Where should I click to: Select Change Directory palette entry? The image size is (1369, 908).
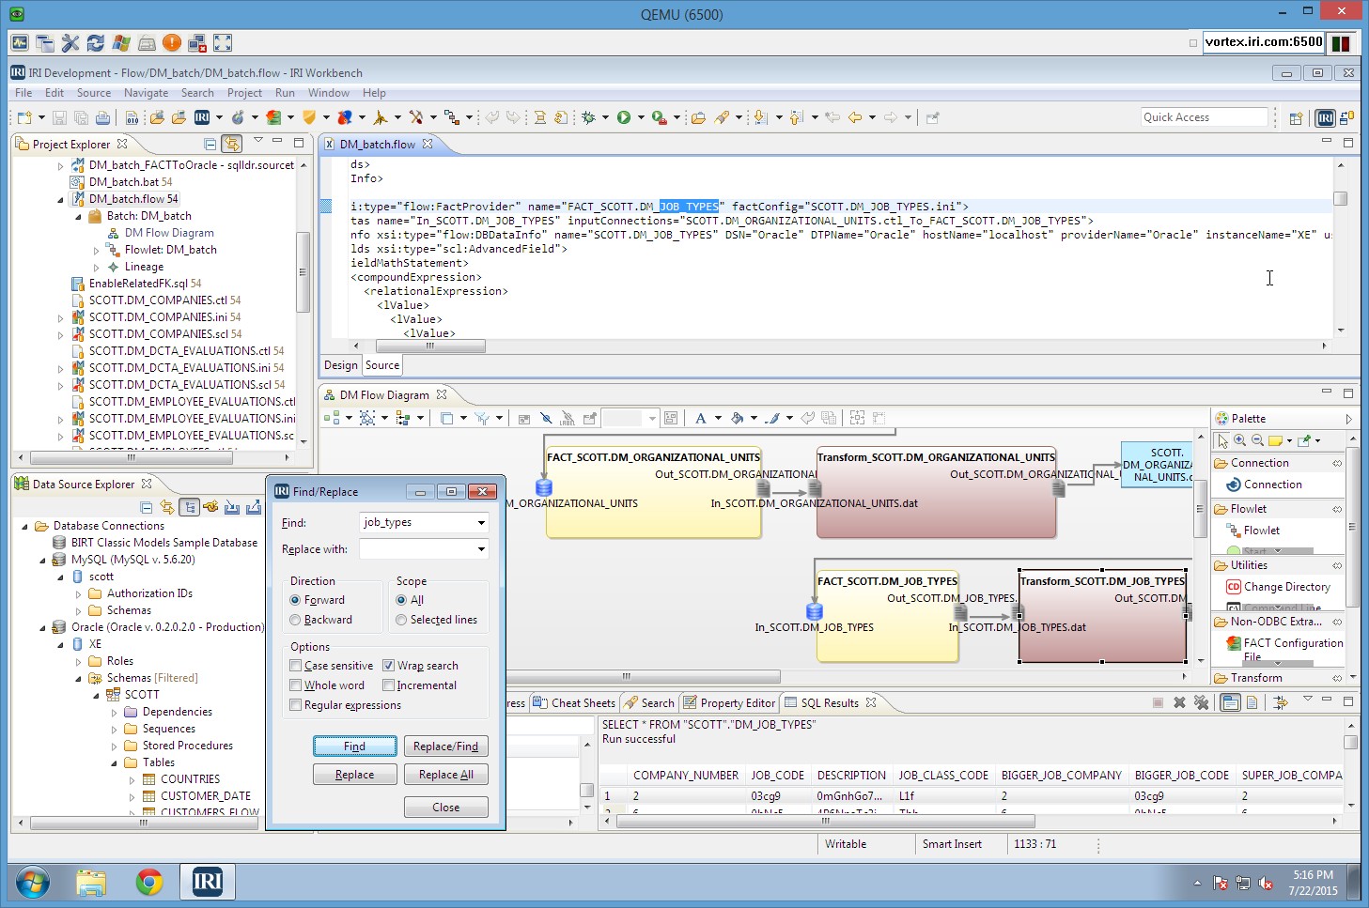coord(1280,587)
